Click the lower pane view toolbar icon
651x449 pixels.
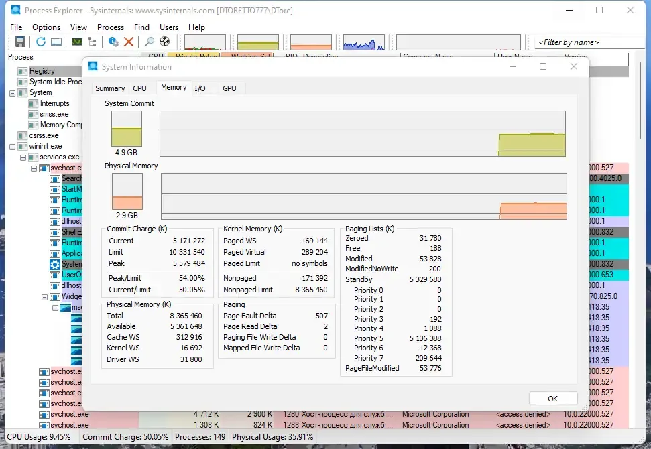[x=56, y=42]
